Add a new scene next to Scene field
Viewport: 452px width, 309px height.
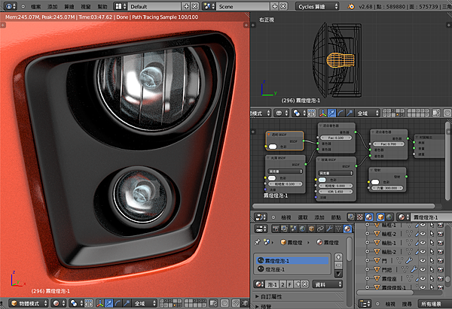click(275, 6)
